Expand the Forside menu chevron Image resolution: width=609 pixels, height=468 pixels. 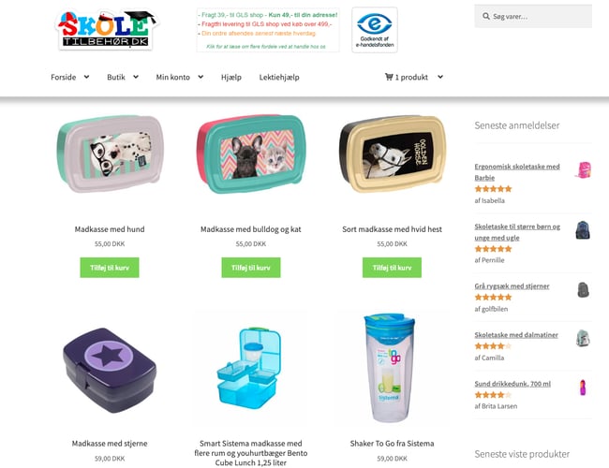[x=86, y=77]
